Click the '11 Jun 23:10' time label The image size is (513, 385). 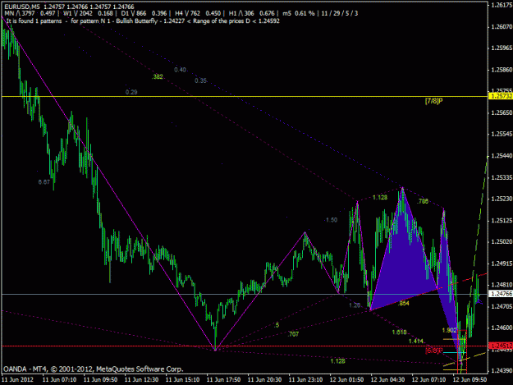(x=305, y=380)
